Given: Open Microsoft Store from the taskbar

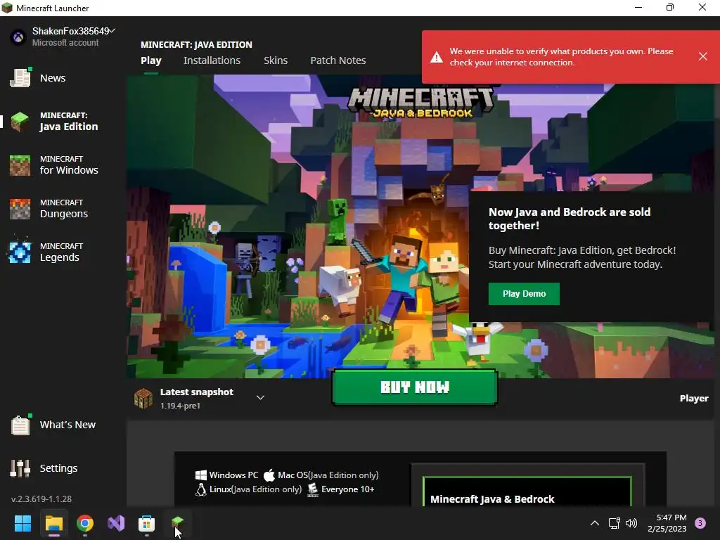Looking at the screenshot, I should point(146,523).
